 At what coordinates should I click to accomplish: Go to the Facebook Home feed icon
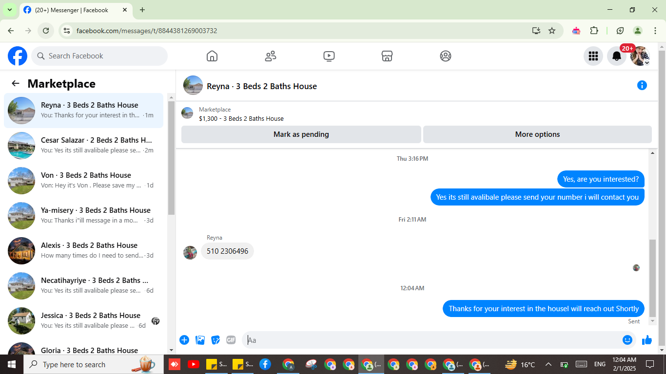pyautogui.click(x=212, y=56)
